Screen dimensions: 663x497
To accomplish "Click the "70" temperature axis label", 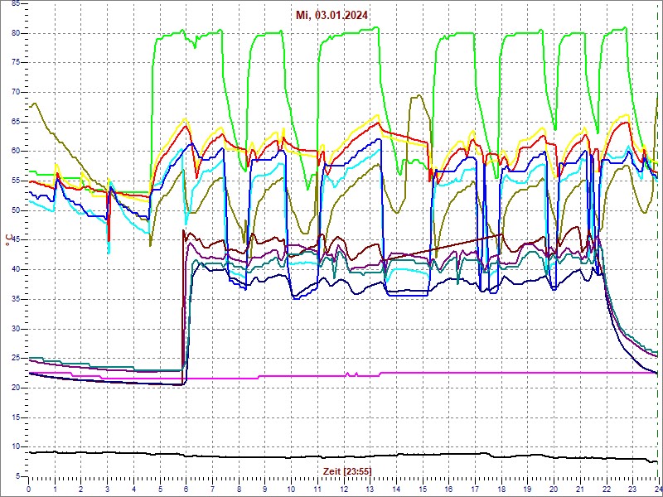I will [15, 92].
